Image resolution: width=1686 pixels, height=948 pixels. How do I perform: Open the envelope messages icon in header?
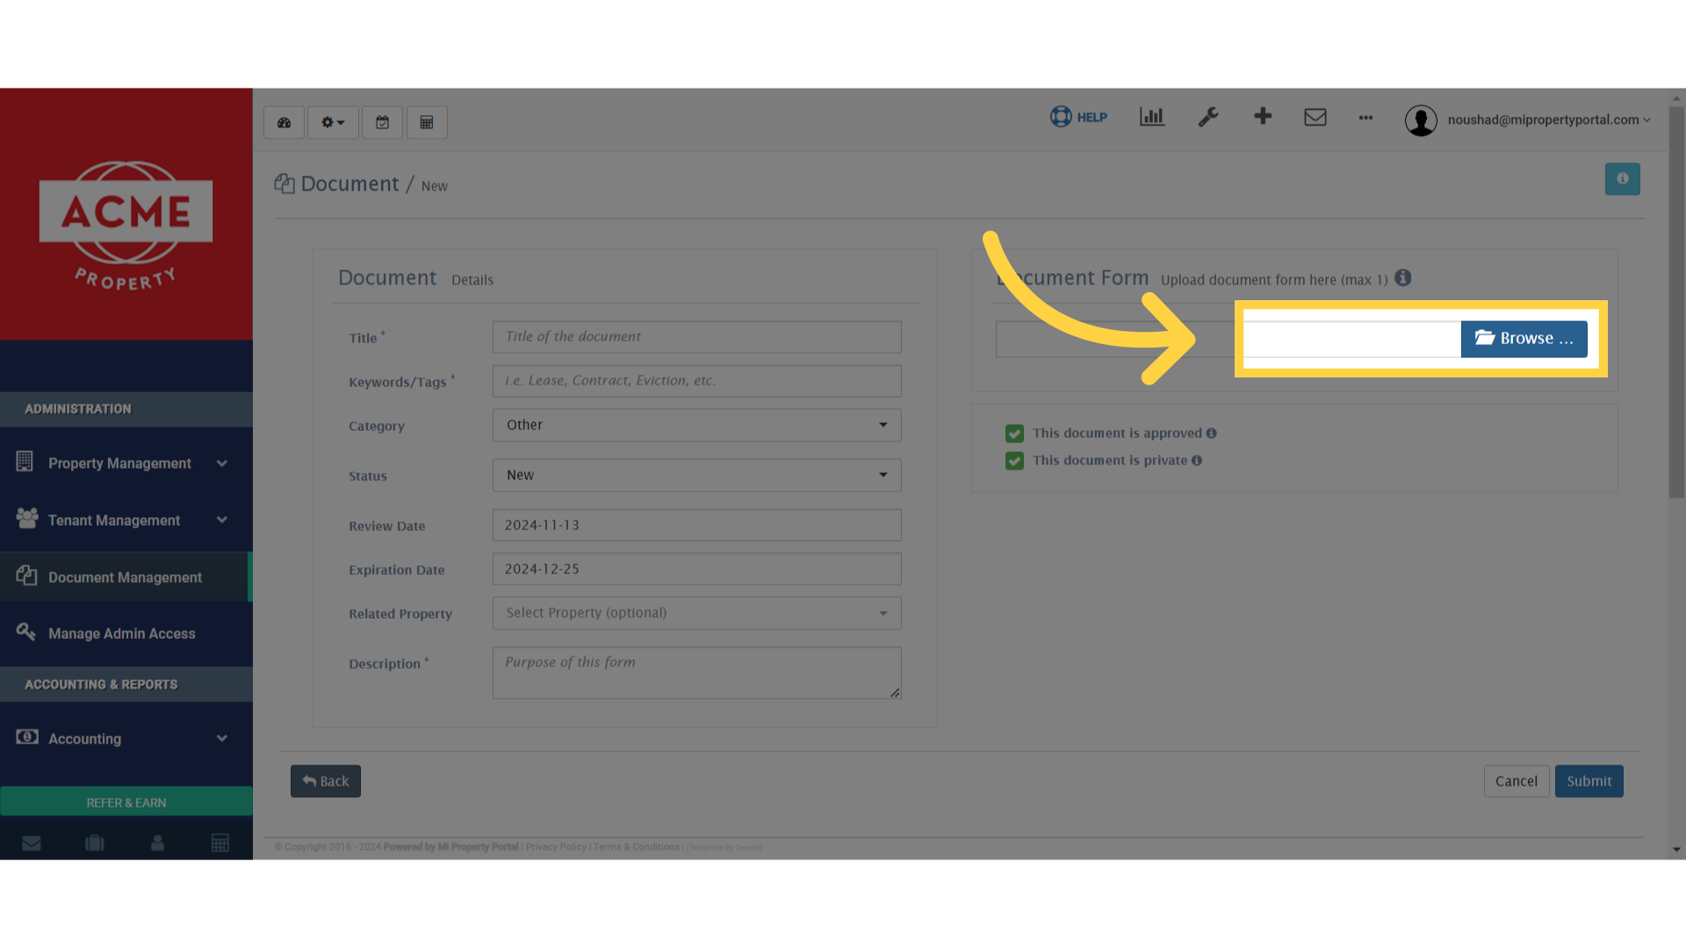pyautogui.click(x=1315, y=117)
